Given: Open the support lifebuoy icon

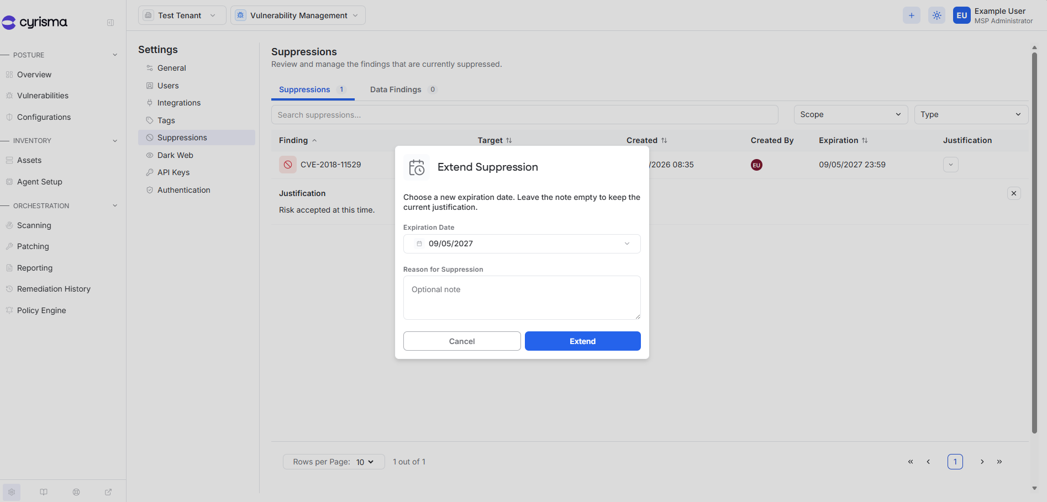Looking at the screenshot, I should coord(76,492).
